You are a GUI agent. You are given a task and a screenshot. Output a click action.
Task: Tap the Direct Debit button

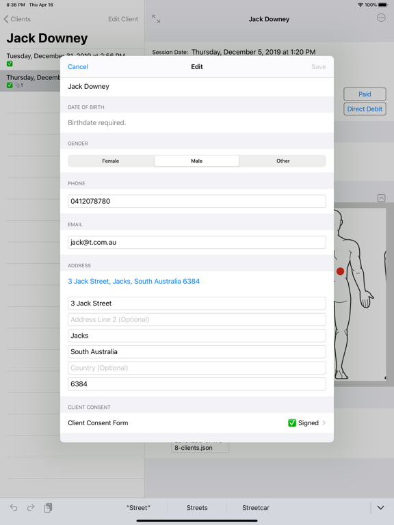coord(365,109)
